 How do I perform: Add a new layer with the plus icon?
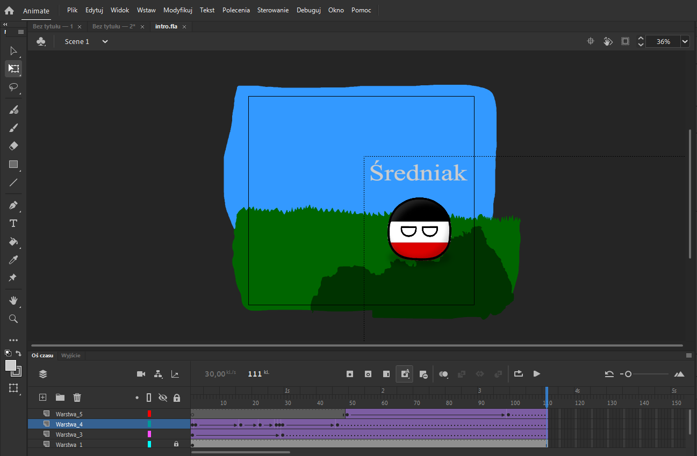[x=42, y=398]
